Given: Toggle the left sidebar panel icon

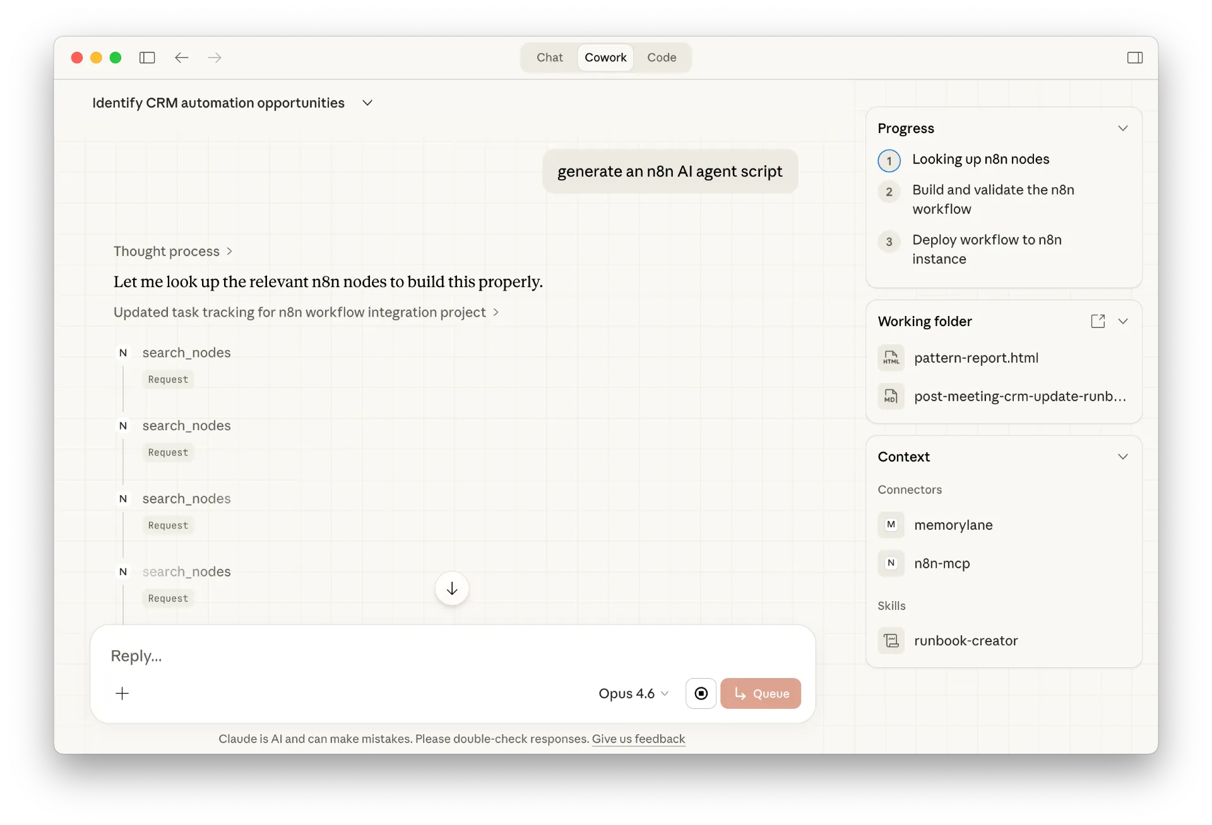Looking at the screenshot, I should [x=147, y=57].
